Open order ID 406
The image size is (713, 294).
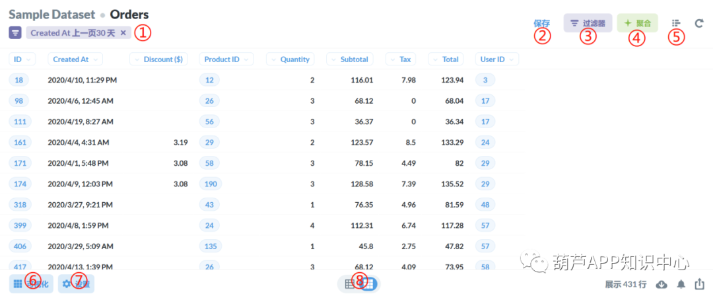[20, 246]
